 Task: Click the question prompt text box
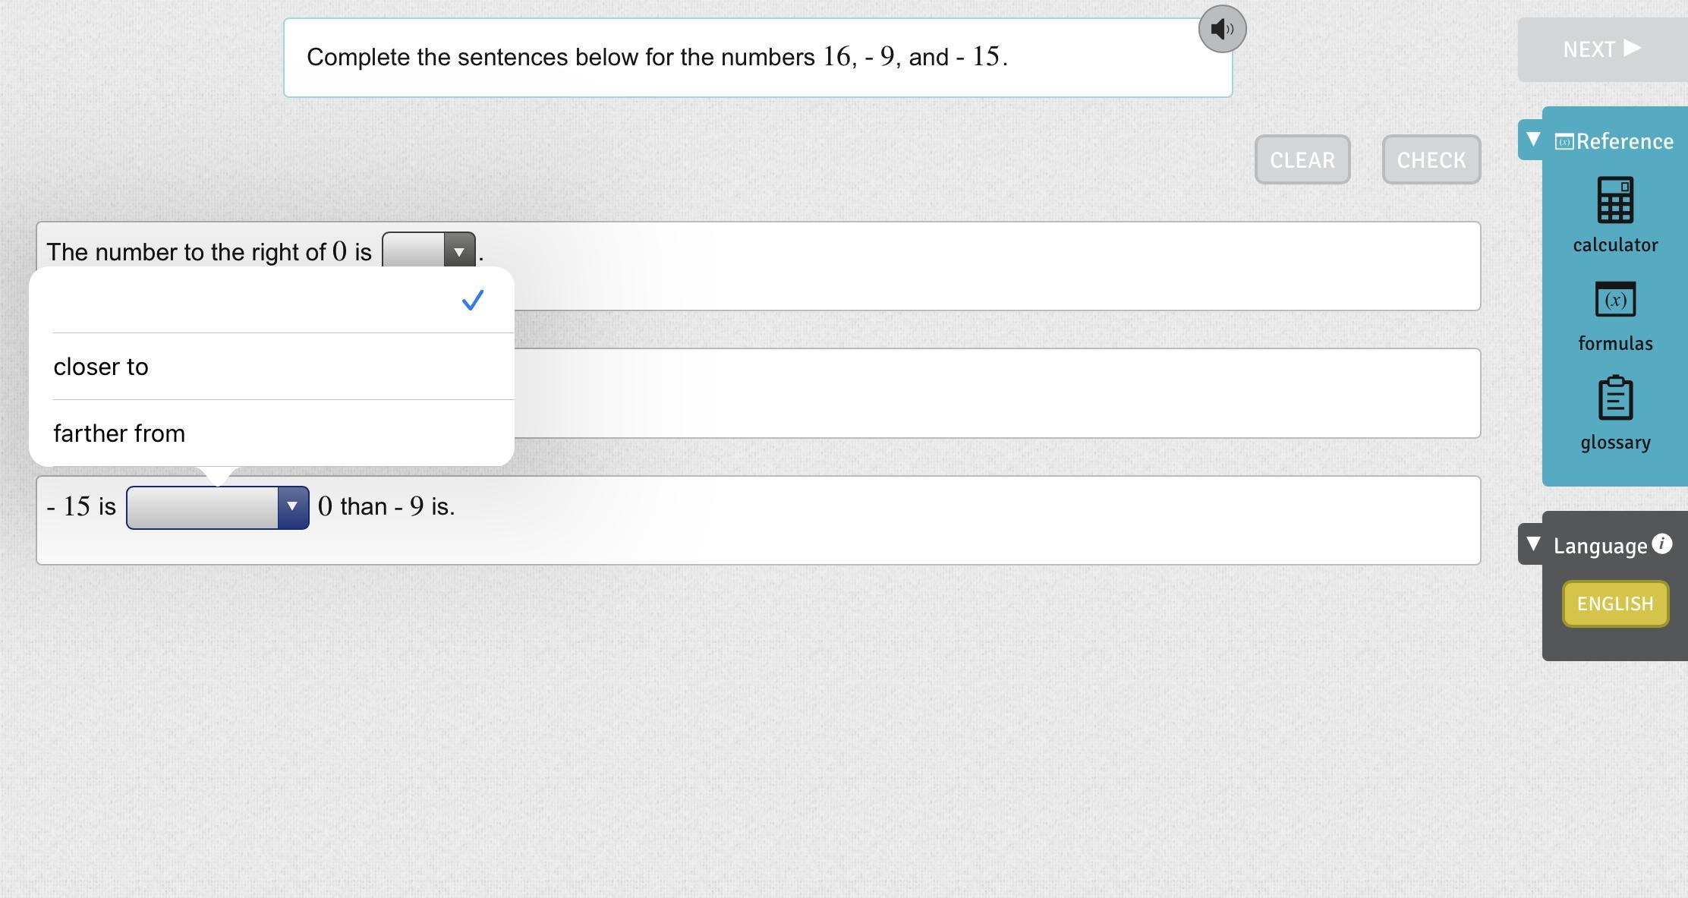[757, 58]
